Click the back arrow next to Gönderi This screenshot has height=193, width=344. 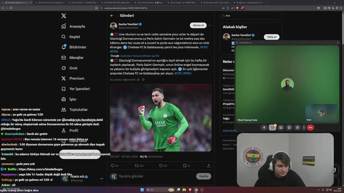click(112, 16)
